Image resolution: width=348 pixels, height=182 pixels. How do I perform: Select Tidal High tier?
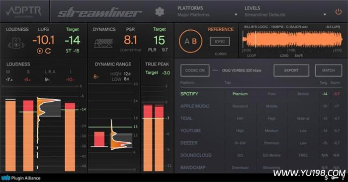[x=271, y=119]
